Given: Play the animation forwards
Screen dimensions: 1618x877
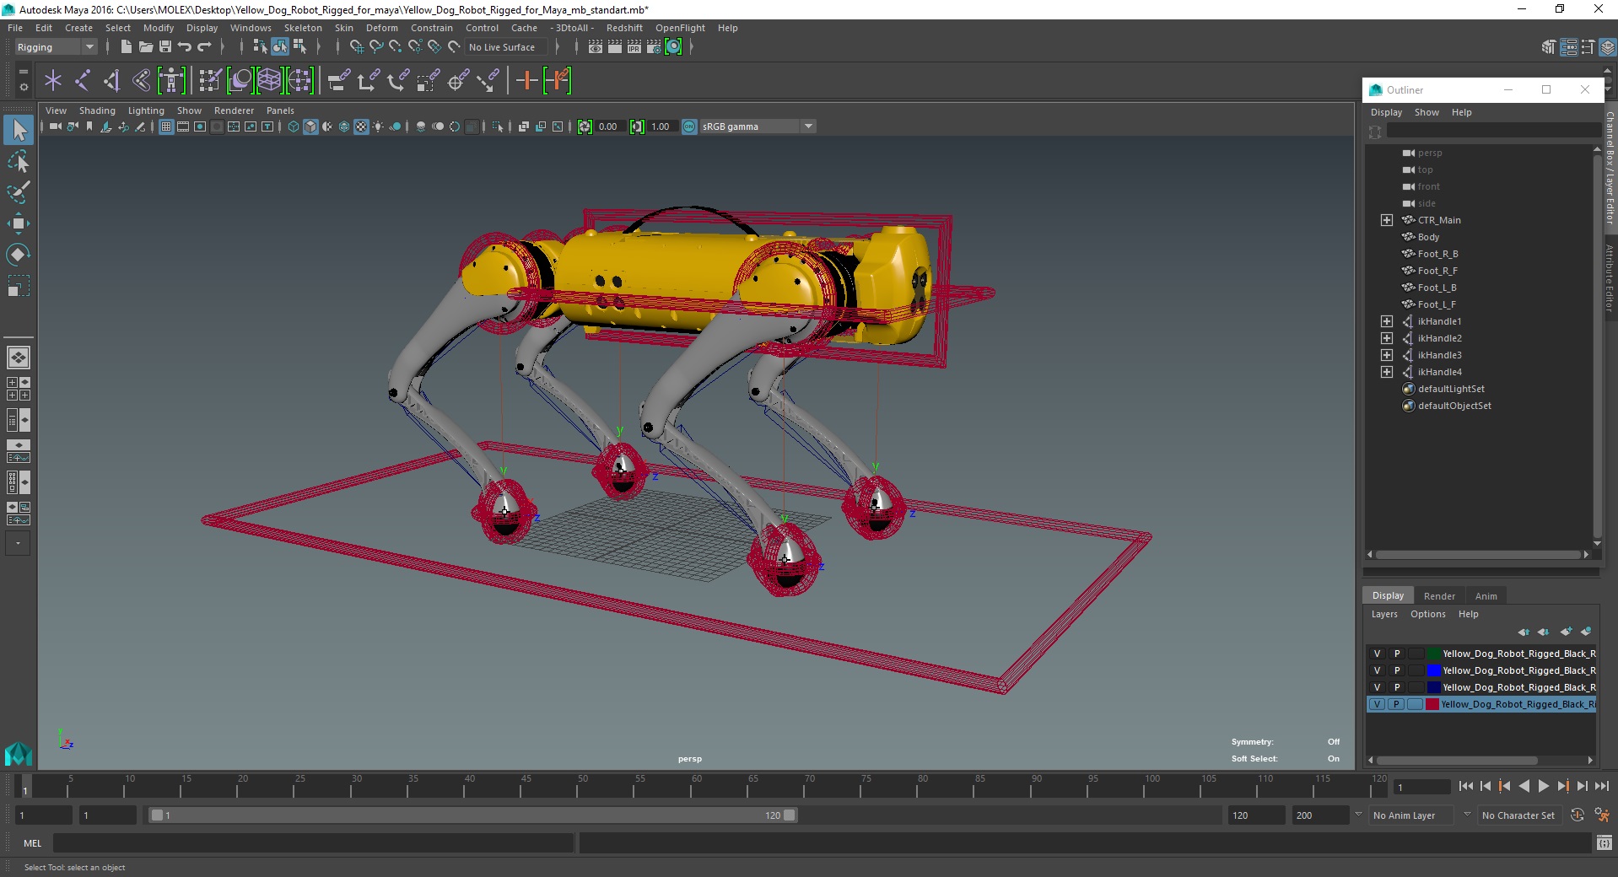Looking at the screenshot, I should tap(1543, 786).
